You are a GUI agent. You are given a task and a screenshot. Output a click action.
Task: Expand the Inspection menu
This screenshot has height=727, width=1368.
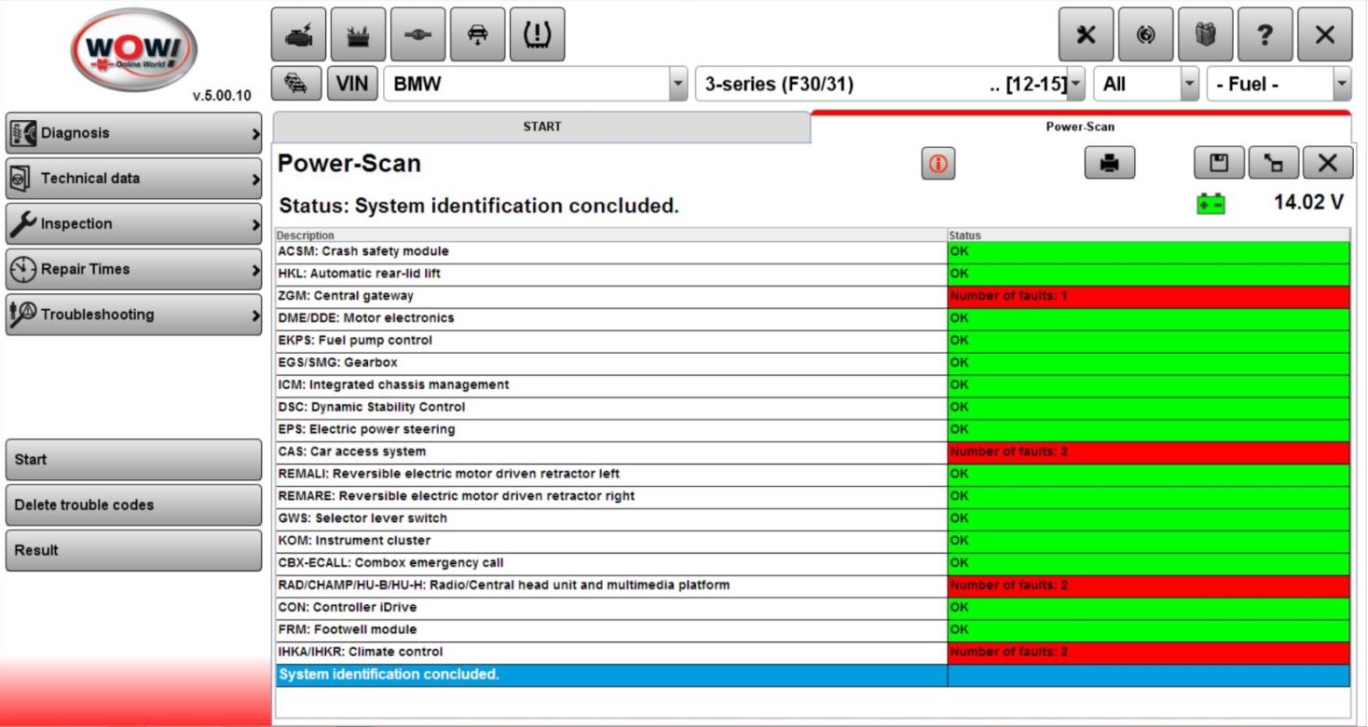point(133,224)
